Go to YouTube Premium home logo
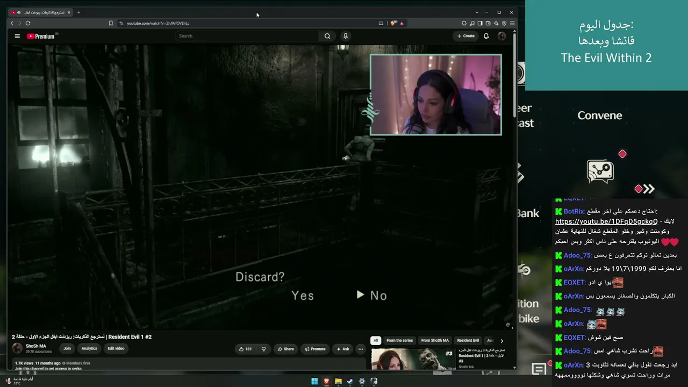The image size is (688, 387). 41,36
